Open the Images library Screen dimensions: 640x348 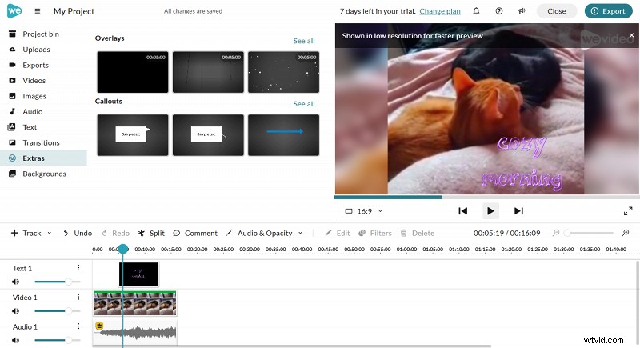[x=43, y=96]
